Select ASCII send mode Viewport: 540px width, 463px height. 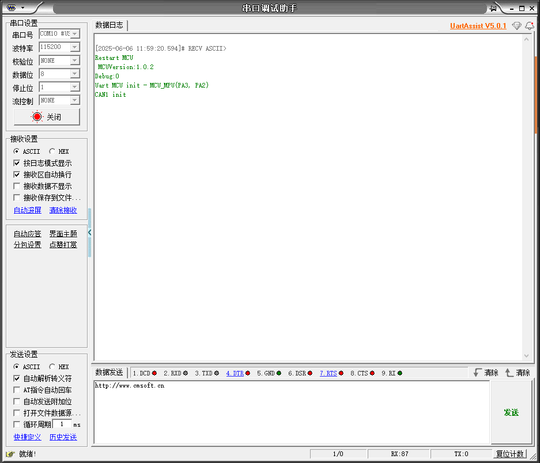click(16, 367)
